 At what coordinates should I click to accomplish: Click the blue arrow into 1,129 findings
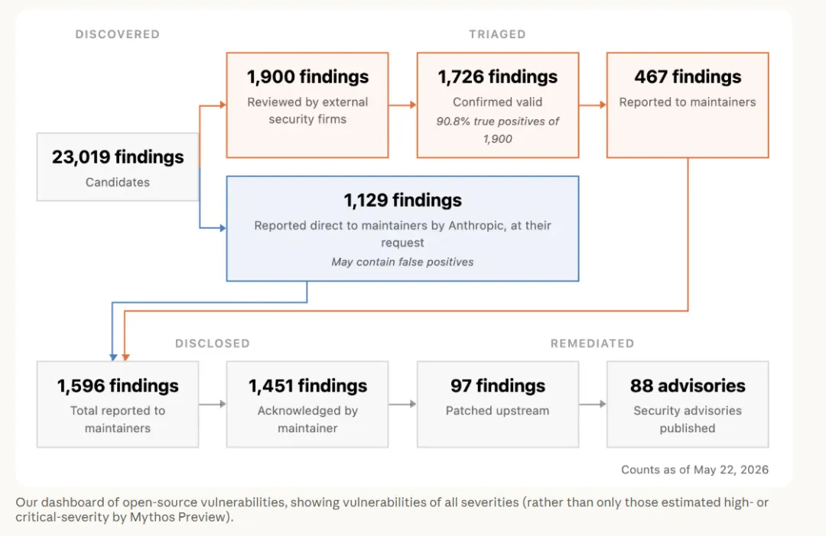tap(213, 228)
